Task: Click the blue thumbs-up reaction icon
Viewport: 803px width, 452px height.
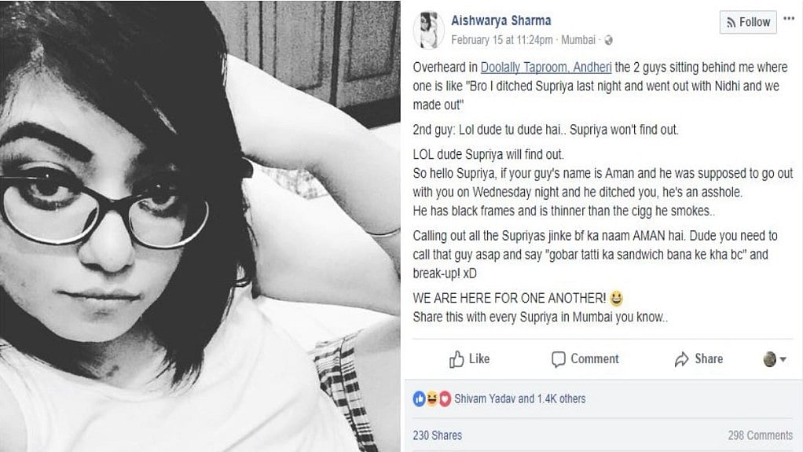Action: (x=419, y=399)
